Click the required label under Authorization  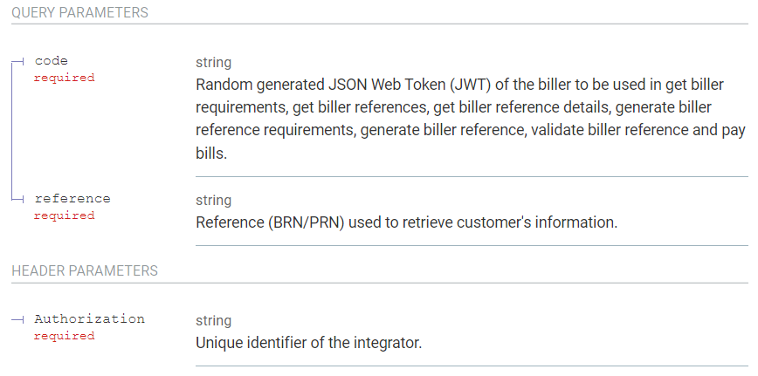[x=65, y=336]
